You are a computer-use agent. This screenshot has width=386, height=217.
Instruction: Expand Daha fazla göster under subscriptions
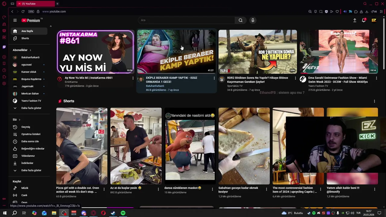(x=29, y=108)
